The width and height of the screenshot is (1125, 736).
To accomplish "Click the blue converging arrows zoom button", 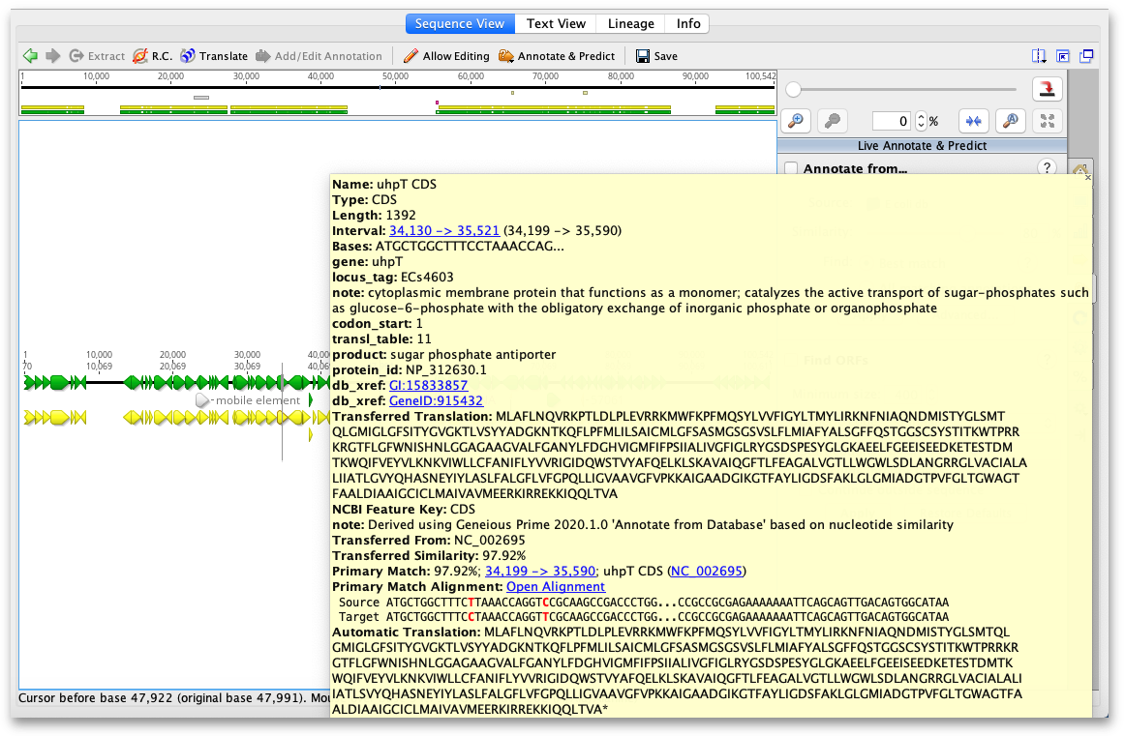I will [974, 121].
